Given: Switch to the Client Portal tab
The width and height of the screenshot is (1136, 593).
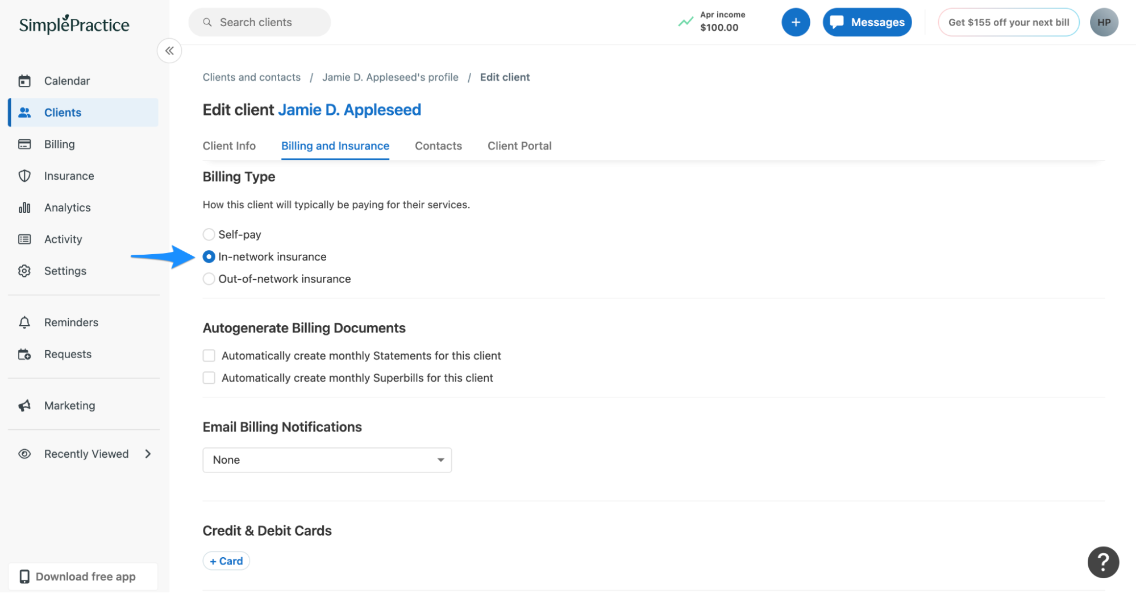Looking at the screenshot, I should (x=519, y=146).
